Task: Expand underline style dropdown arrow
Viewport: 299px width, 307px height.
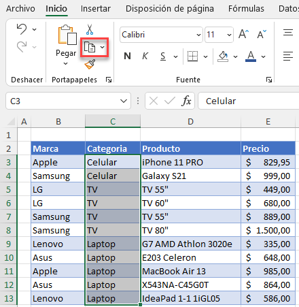Action: [x=175, y=56]
